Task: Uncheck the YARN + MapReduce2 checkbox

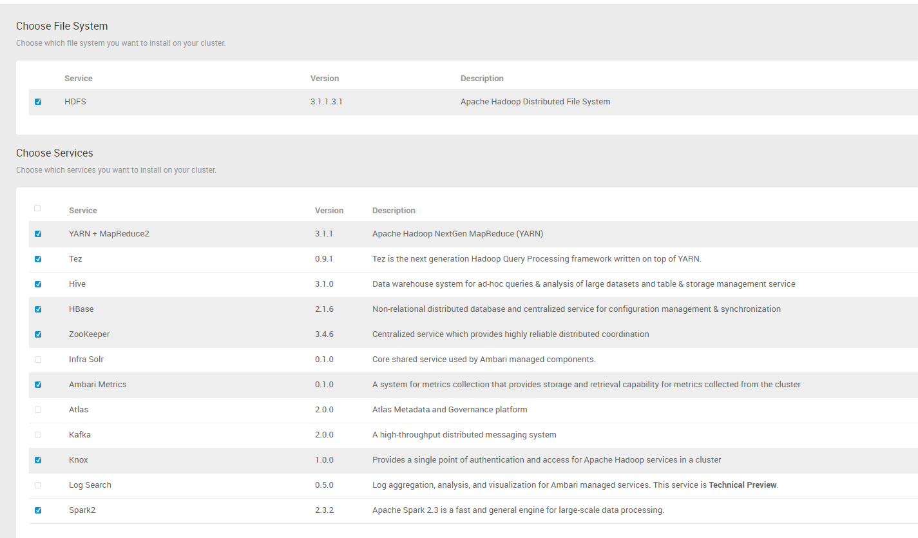Action: pos(38,234)
